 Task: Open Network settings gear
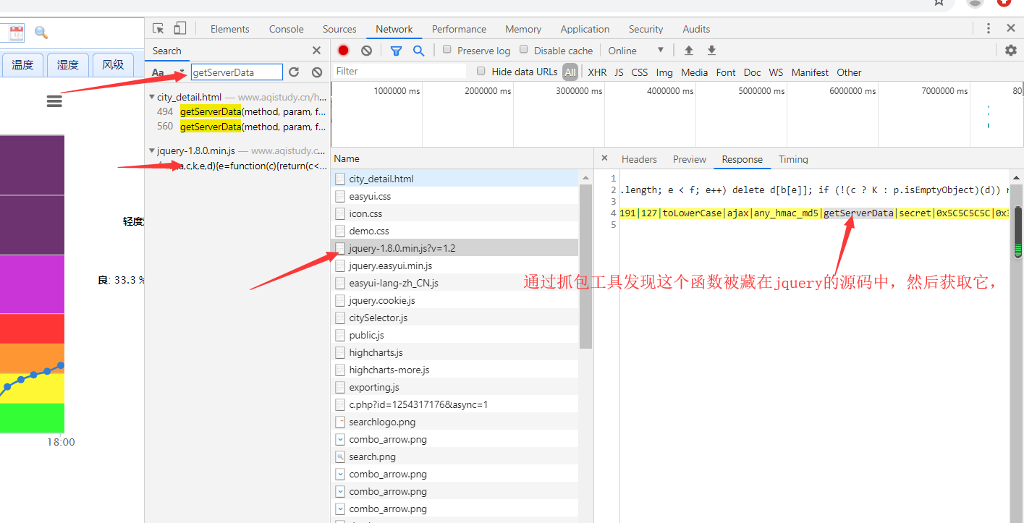pos(1011,51)
